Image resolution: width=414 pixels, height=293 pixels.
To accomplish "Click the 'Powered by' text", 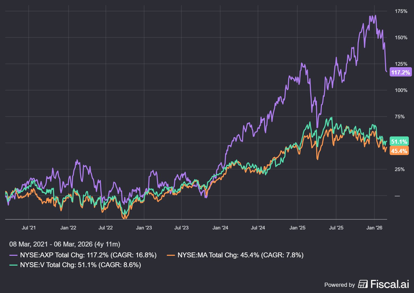I will (x=339, y=285).
